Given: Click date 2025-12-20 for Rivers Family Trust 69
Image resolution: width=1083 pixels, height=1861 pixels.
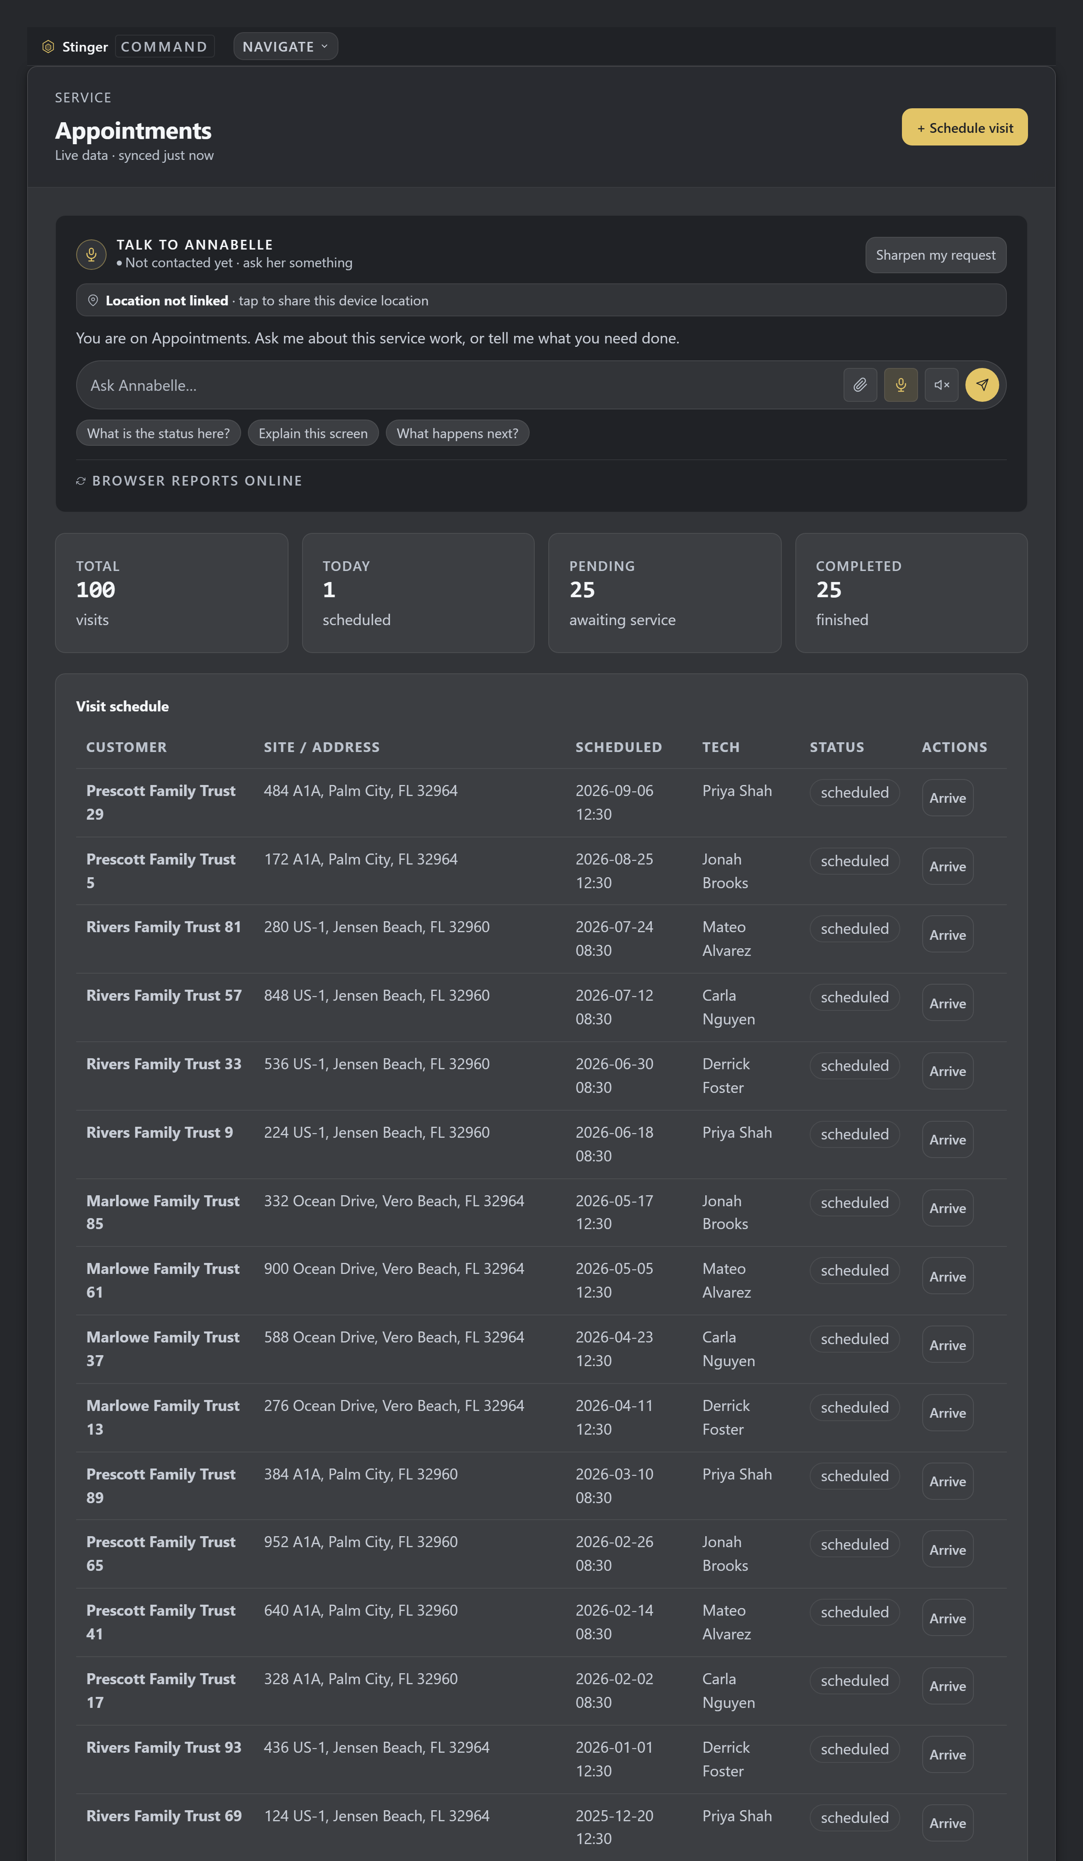Looking at the screenshot, I should click(615, 1816).
